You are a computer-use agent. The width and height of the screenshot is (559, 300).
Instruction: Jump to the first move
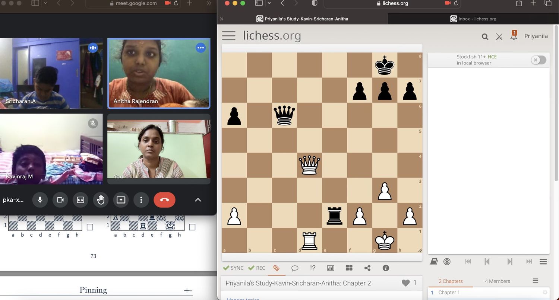coord(468,262)
